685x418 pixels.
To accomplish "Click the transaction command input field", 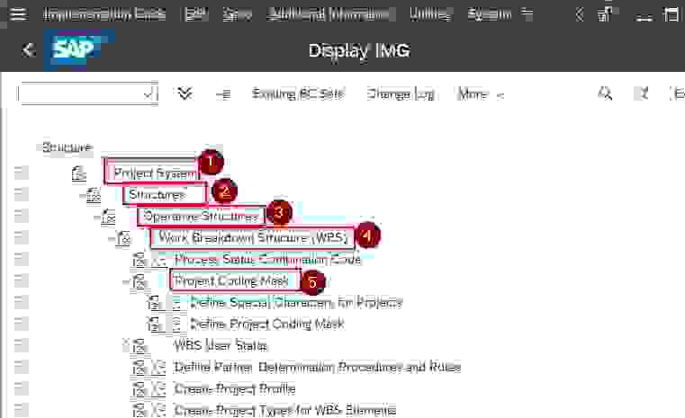I will [x=79, y=93].
